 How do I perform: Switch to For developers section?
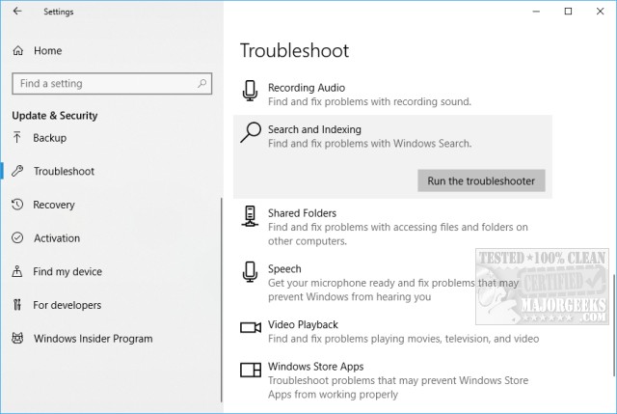pos(67,305)
